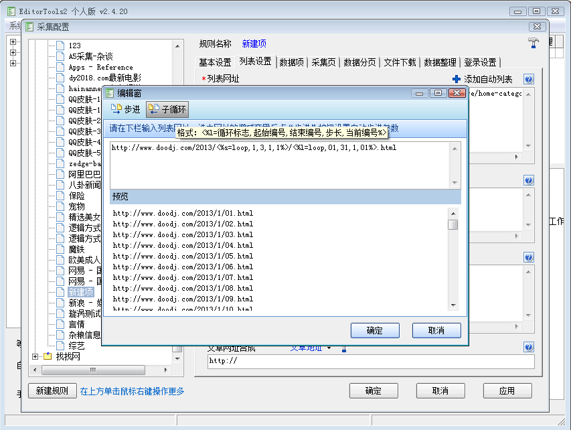Screen dimensions: 571x430
Task: Click the 新建规则 button
Action: [52, 390]
